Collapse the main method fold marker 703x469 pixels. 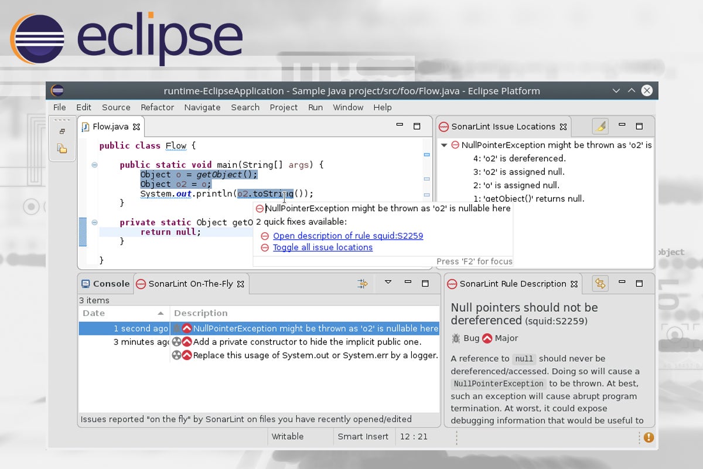[94, 165]
